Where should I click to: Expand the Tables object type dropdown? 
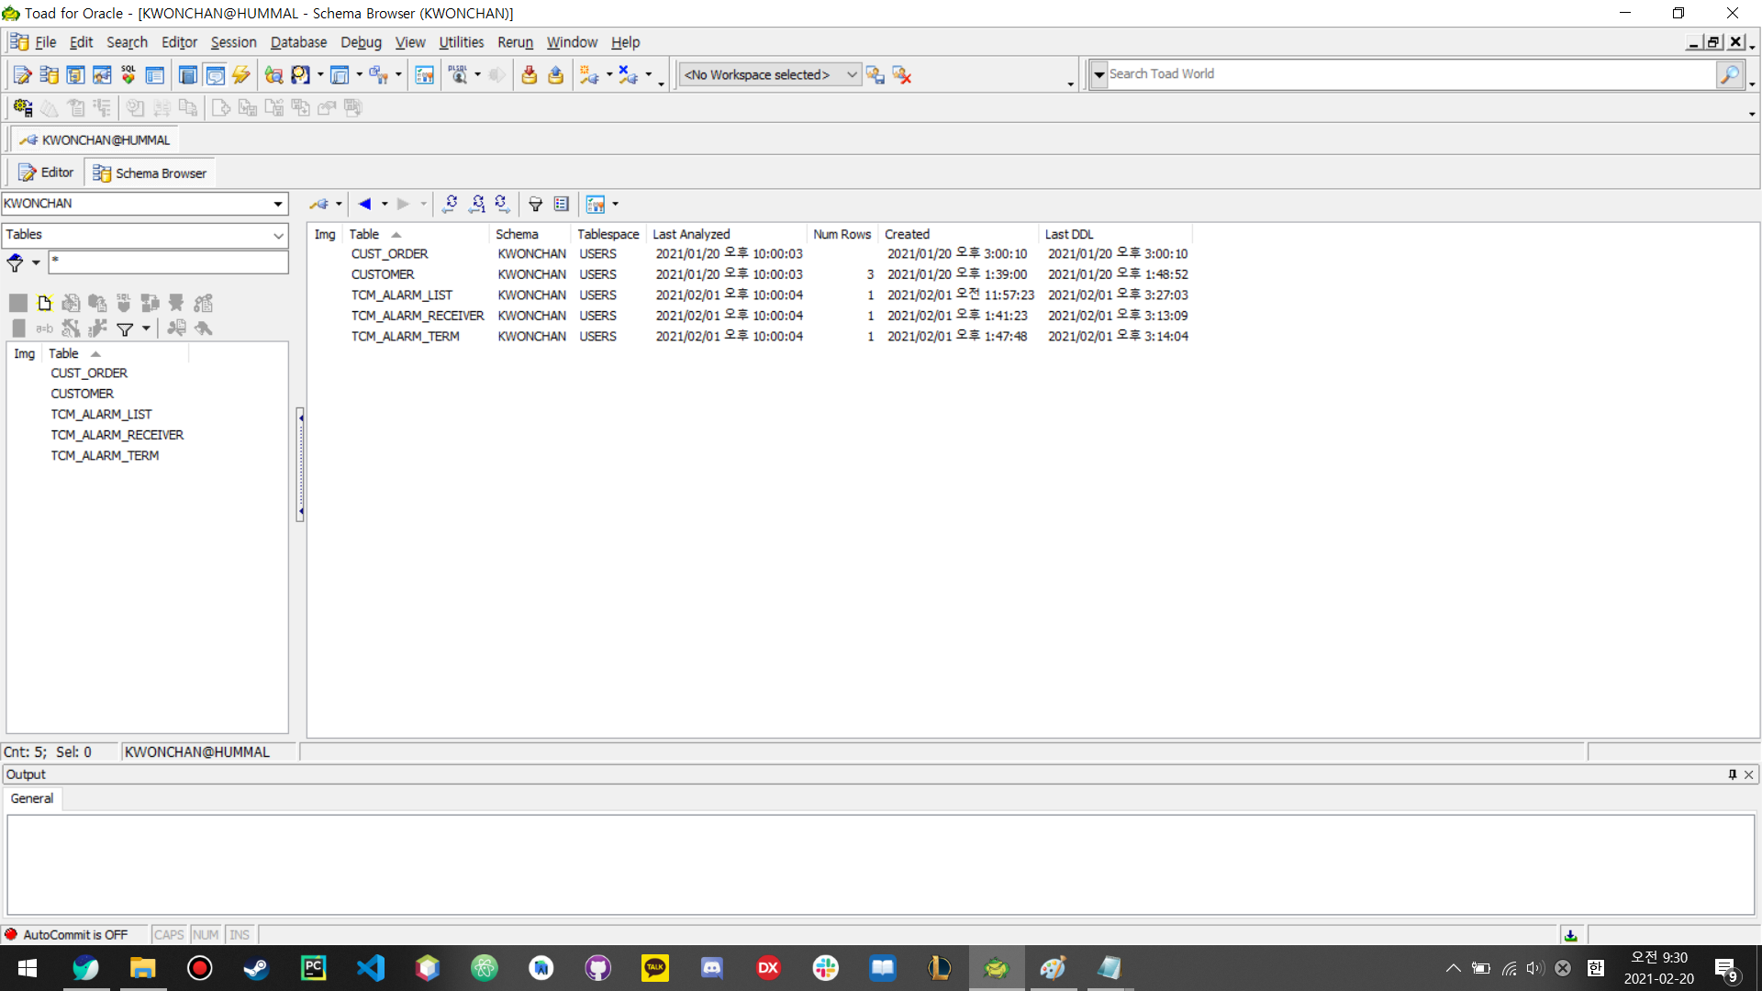pos(277,235)
